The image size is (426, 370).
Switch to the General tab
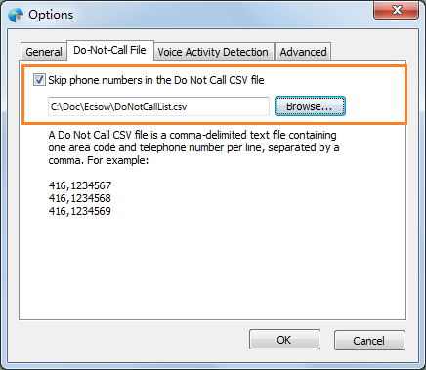point(44,52)
